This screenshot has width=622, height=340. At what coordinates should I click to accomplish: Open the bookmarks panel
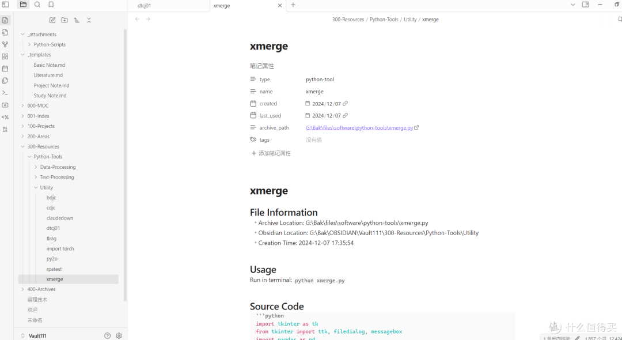[x=51, y=5]
